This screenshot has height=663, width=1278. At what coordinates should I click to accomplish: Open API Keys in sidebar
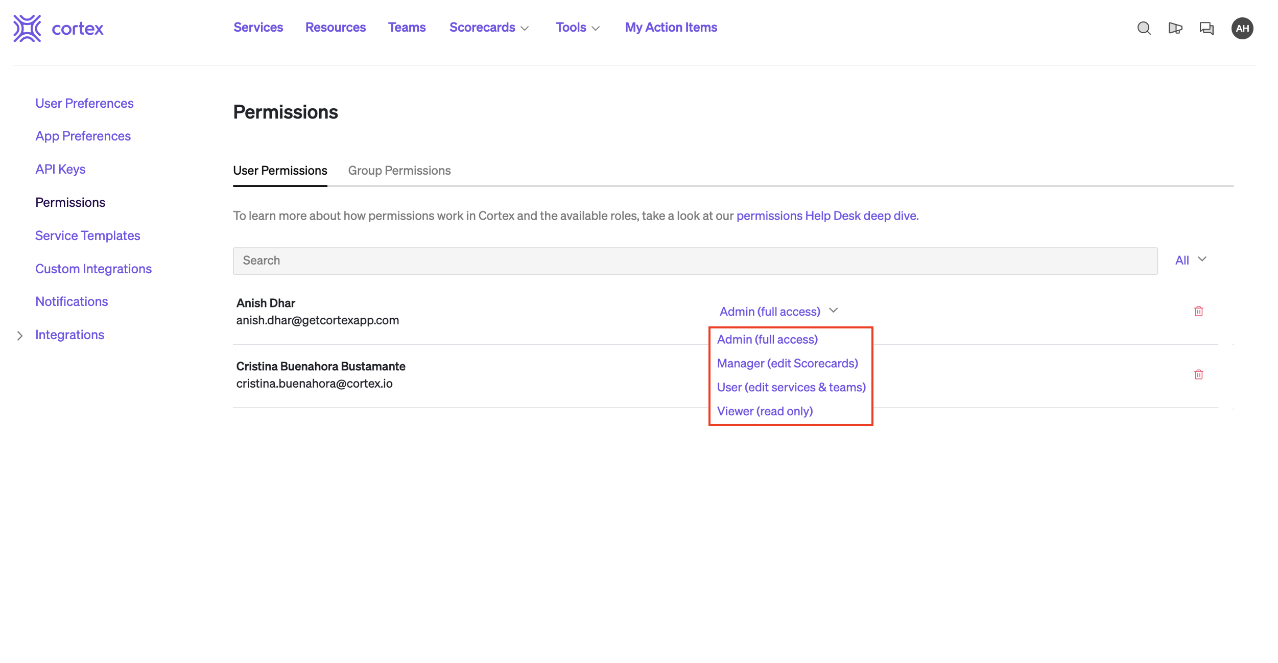pos(60,169)
